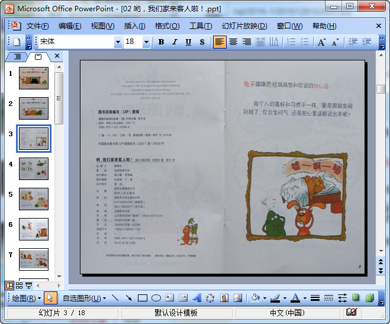Toggle Bold formatting
The image size is (390, 324).
[161, 42]
